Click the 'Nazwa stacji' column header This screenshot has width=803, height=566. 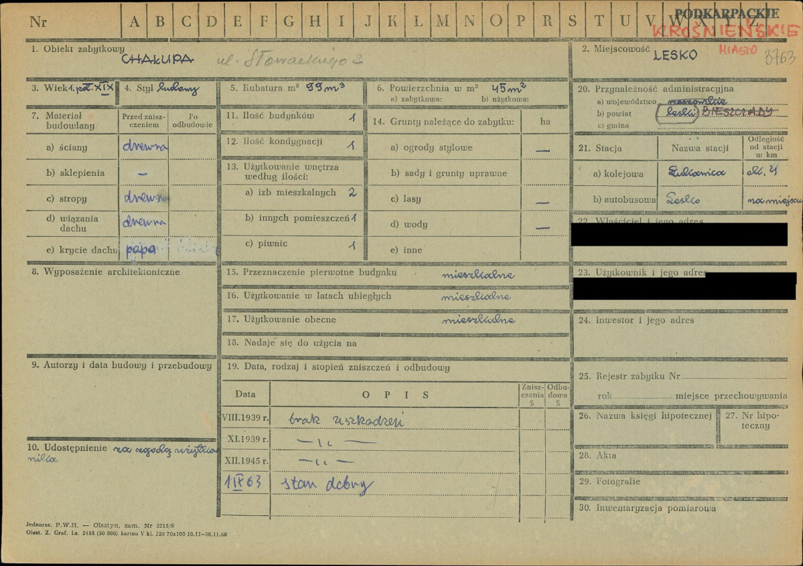(x=700, y=149)
